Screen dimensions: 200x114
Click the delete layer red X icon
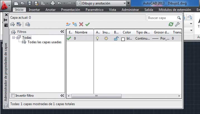(81, 24)
